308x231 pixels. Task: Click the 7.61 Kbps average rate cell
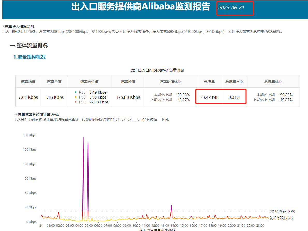pos(28,97)
